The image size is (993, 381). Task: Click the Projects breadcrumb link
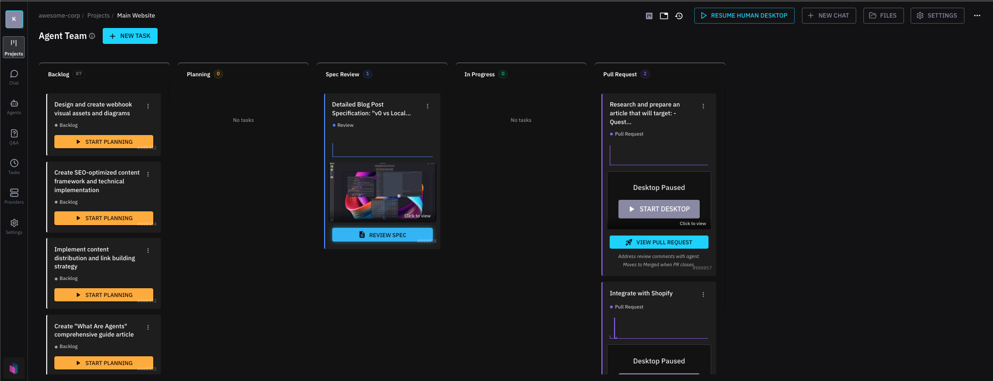pyautogui.click(x=98, y=16)
